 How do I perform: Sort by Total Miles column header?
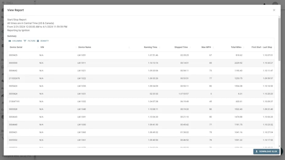[x=236, y=47]
